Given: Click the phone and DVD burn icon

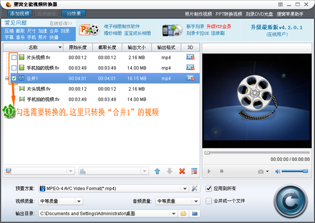Looking at the screenshot, I should click(x=173, y=30).
